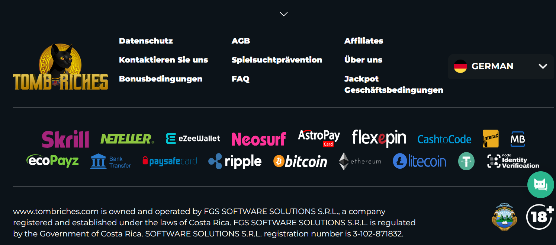Click the Ethereum logo
This screenshot has width=556, height=245.
tap(360, 161)
